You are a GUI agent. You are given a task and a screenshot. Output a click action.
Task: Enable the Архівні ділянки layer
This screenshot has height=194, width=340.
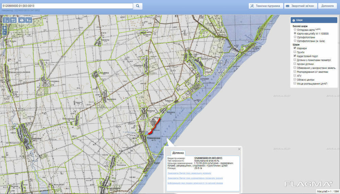click(x=295, y=64)
